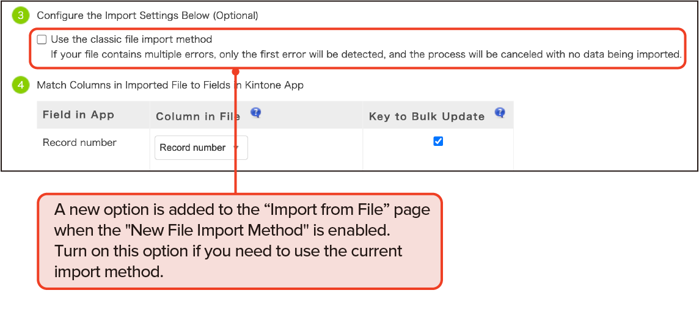
Task: Click the "Configure the Import Settings Below" heading
Action: pos(147,16)
